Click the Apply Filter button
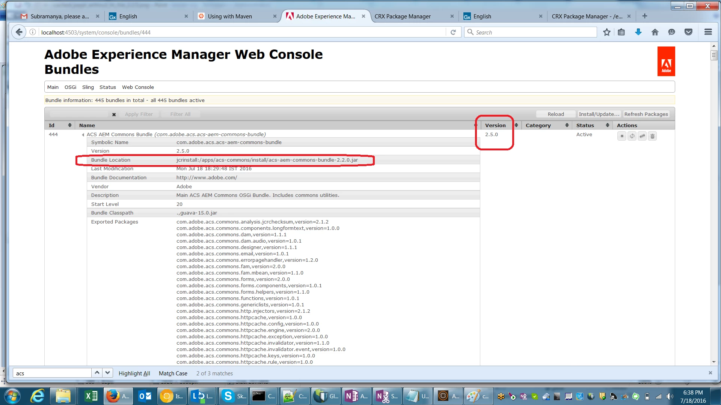This screenshot has width=721, height=405. pyautogui.click(x=139, y=114)
